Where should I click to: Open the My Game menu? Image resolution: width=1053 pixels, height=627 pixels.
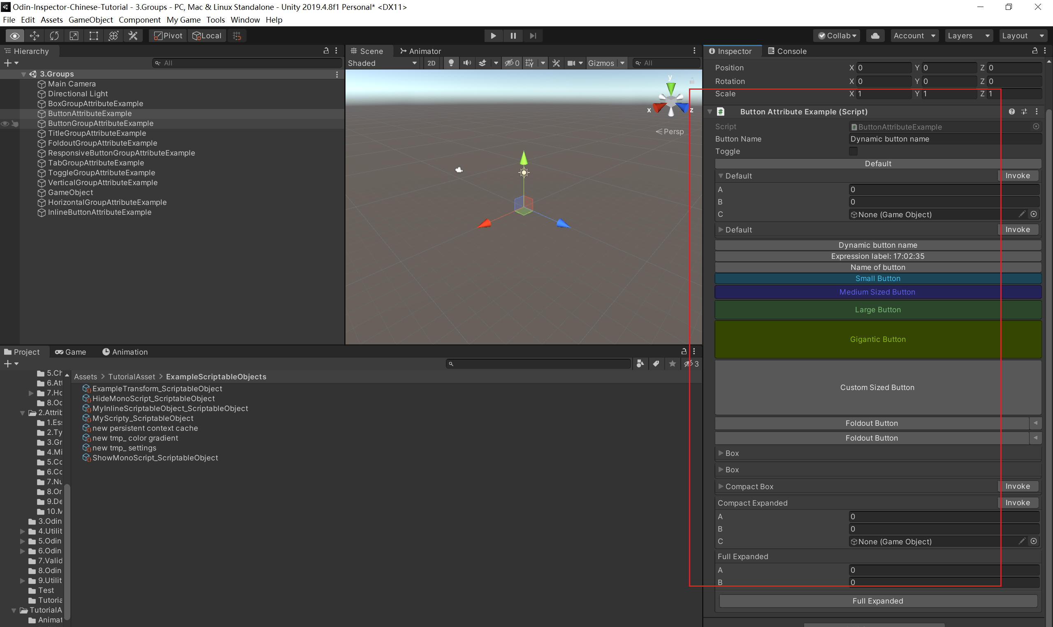183,20
